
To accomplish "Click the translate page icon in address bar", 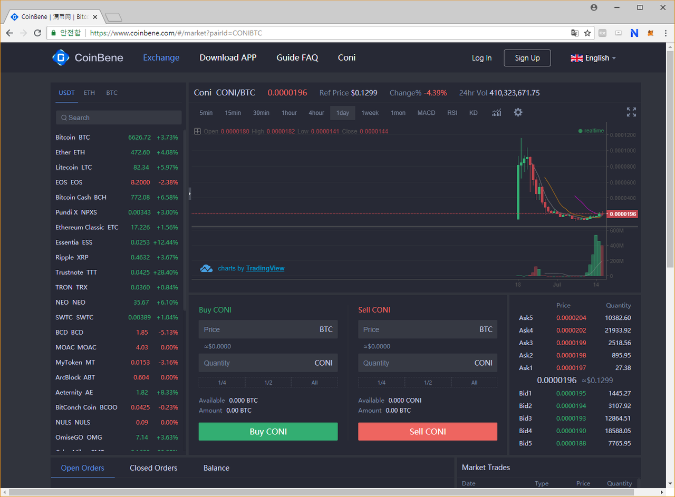I will pos(575,33).
